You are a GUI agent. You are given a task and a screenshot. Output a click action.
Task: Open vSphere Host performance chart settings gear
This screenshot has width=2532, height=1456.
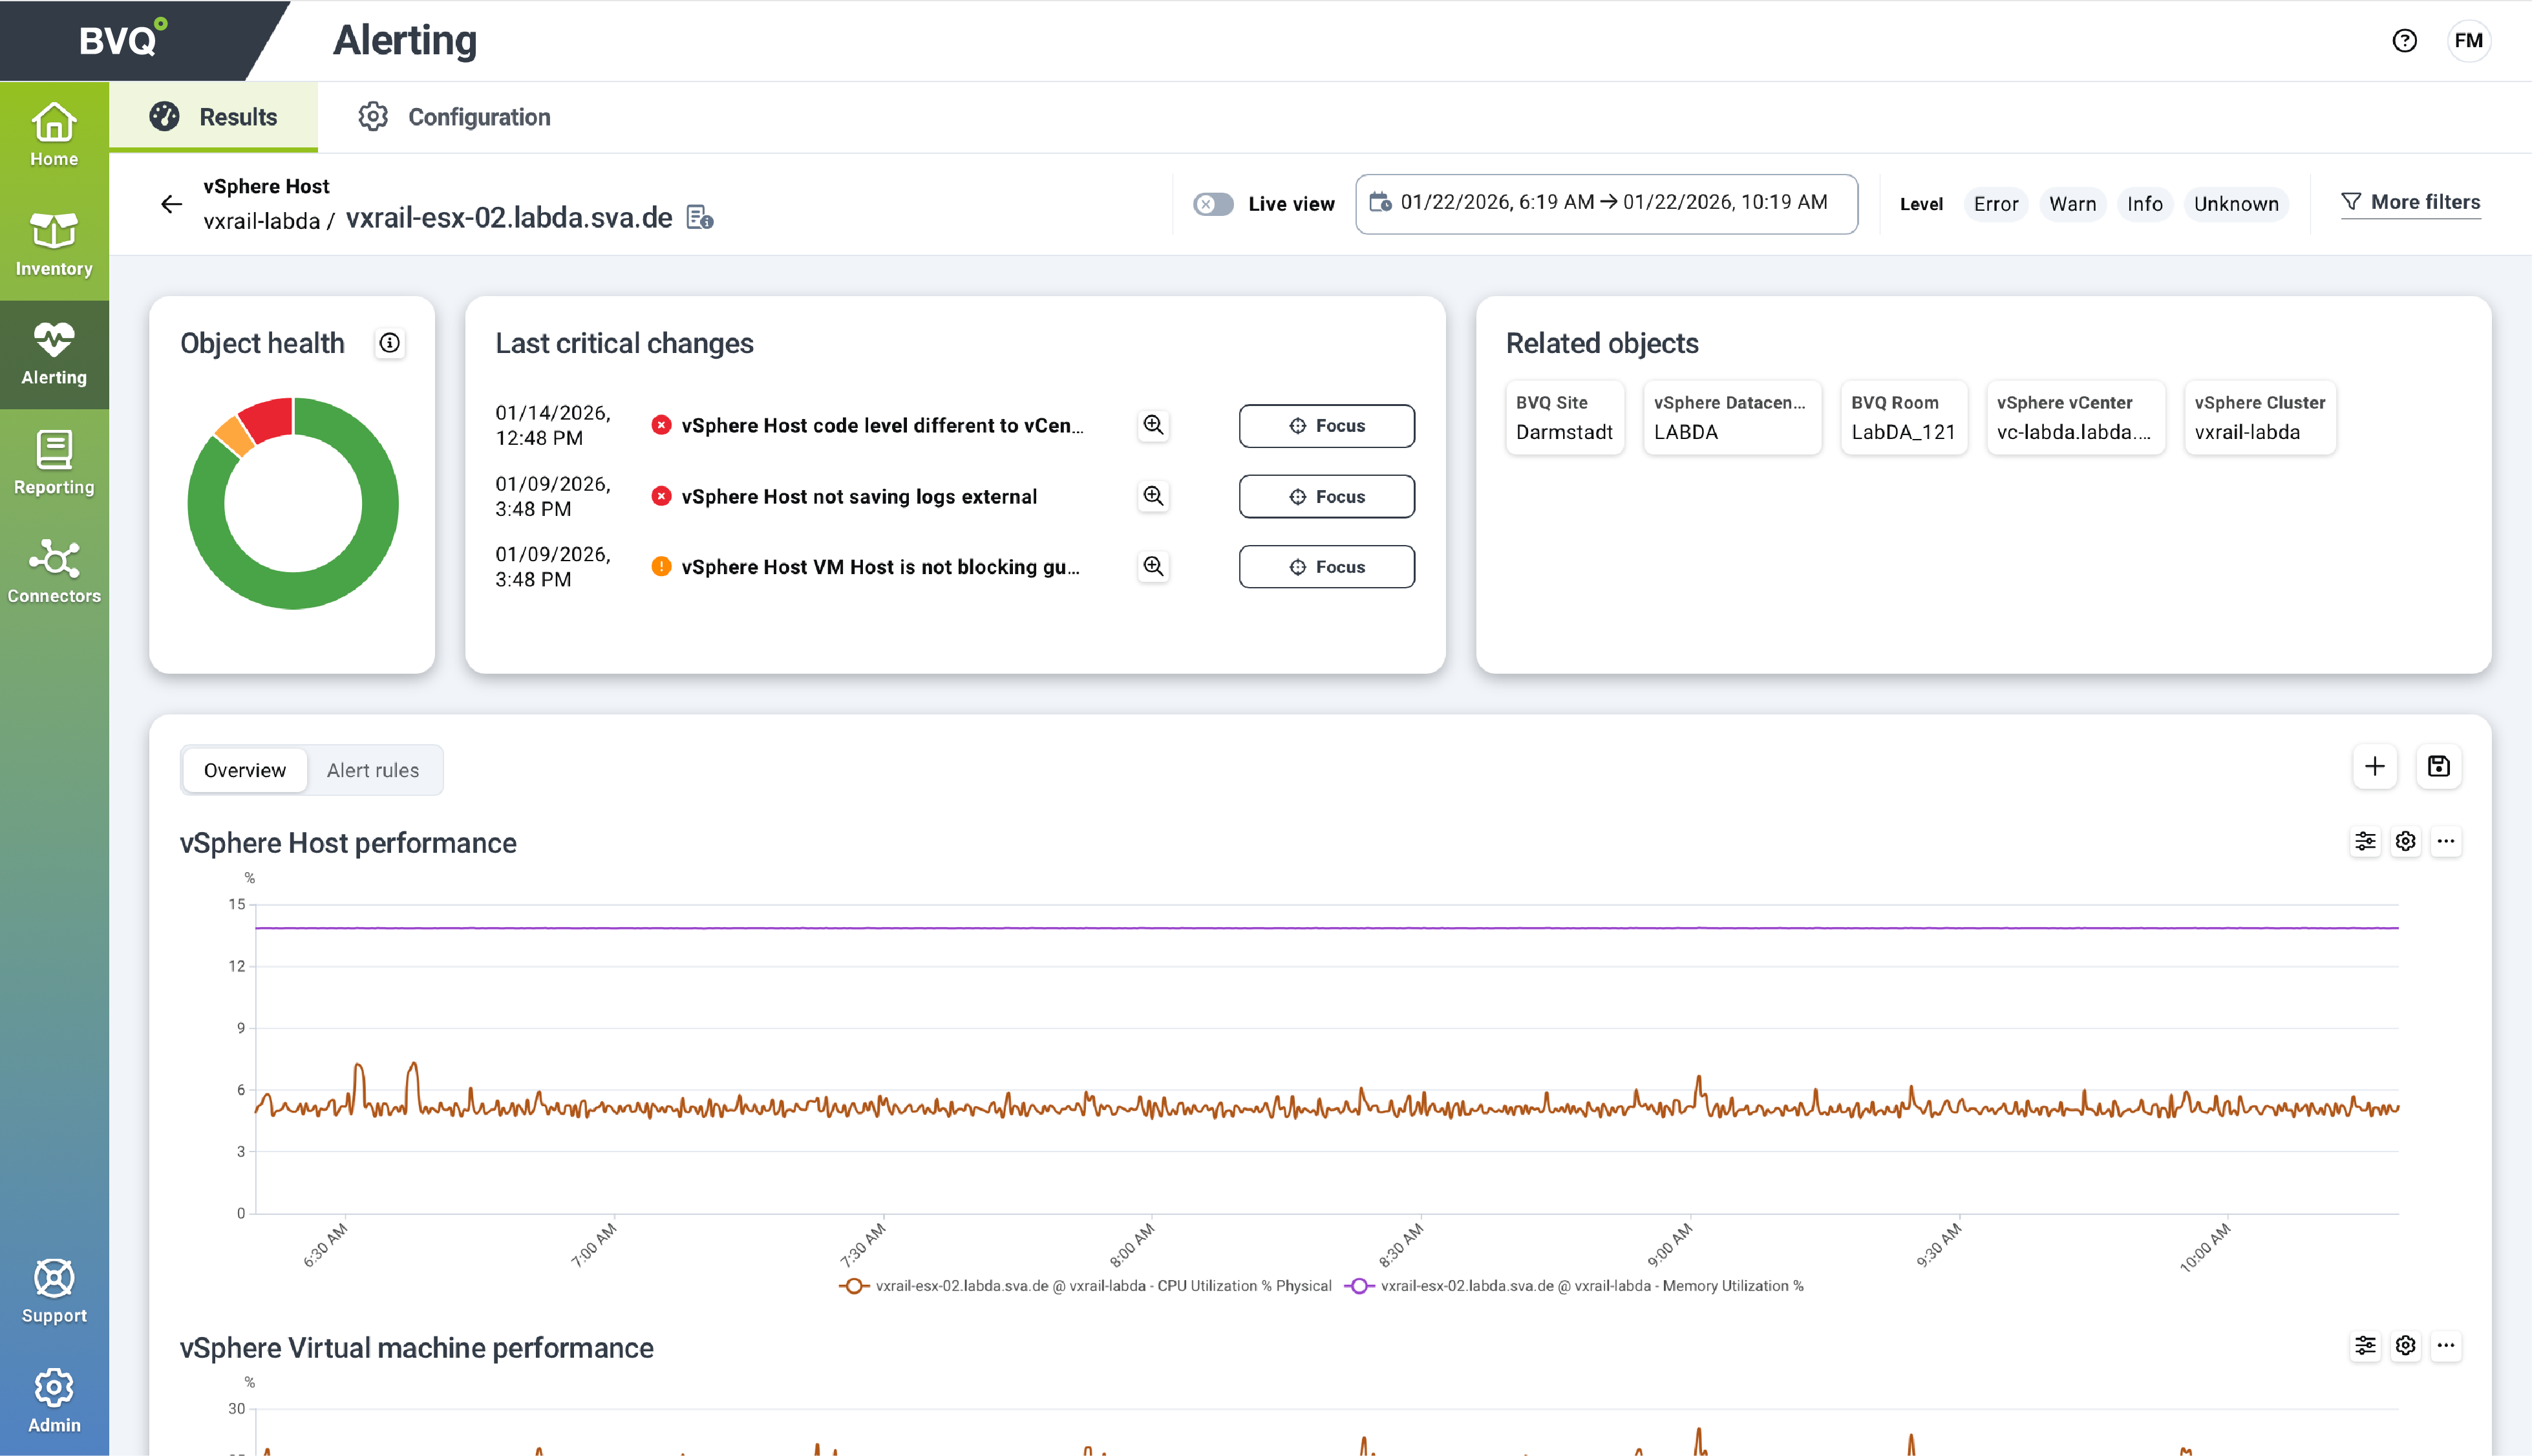click(x=2405, y=841)
